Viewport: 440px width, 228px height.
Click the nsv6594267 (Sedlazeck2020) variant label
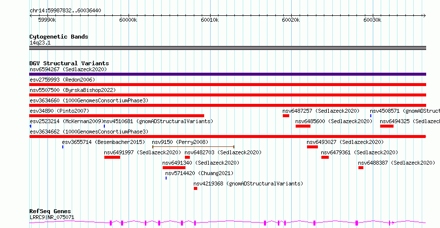point(68,69)
